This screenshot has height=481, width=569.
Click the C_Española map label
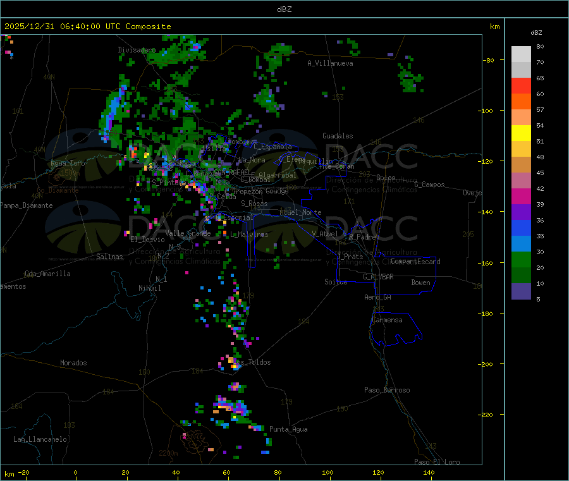tap(272, 147)
